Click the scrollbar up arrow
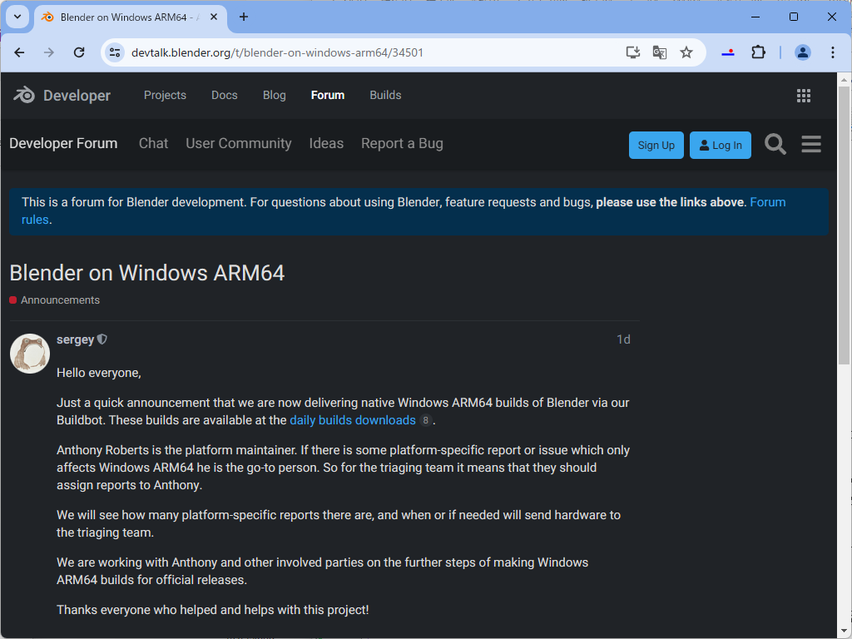Screen dimensions: 852x639 (844, 79)
